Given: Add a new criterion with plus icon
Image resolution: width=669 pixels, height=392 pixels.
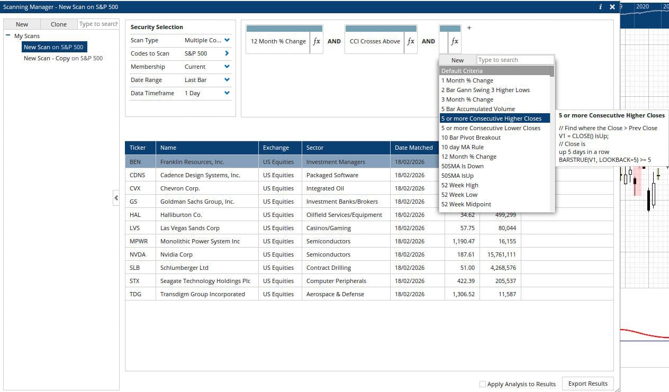Looking at the screenshot, I should click(x=469, y=28).
